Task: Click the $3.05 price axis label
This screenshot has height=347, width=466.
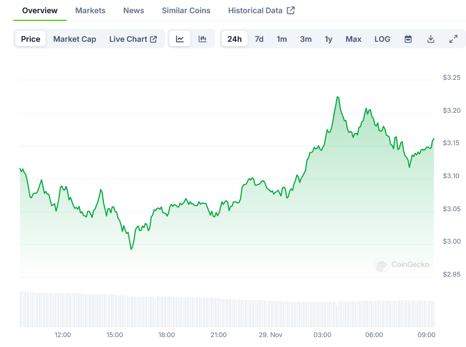Action: tap(452, 209)
